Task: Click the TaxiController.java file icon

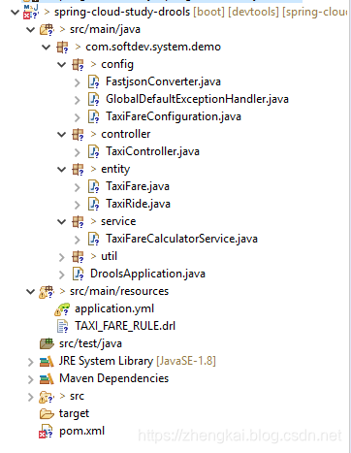Action: coord(94,151)
